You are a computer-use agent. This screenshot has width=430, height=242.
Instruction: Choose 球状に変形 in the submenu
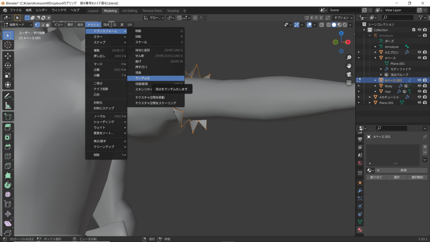click(156, 50)
